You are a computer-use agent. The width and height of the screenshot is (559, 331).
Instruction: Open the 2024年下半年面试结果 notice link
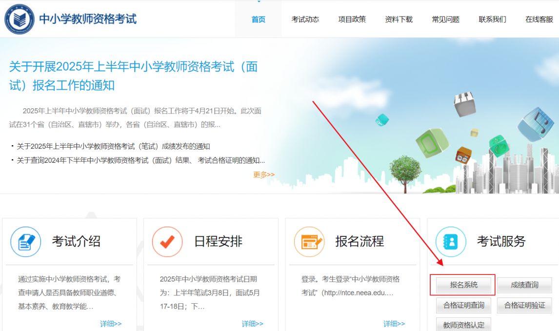tap(141, 160)
